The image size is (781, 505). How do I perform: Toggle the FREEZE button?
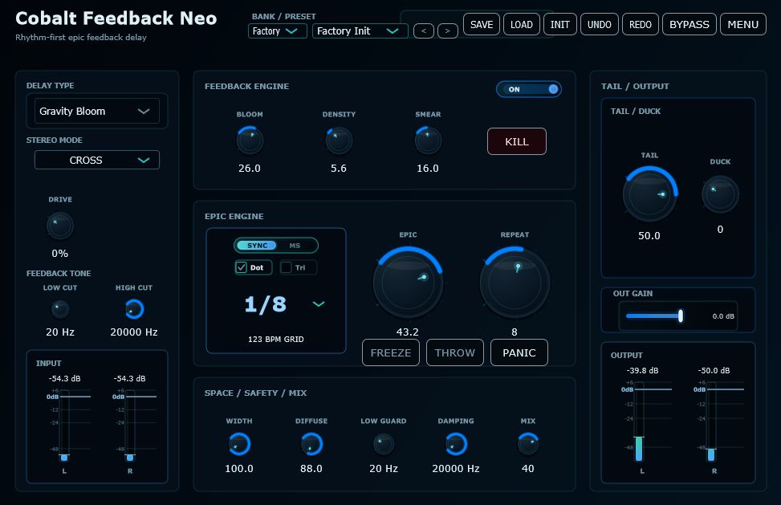[x=390, y=352]
